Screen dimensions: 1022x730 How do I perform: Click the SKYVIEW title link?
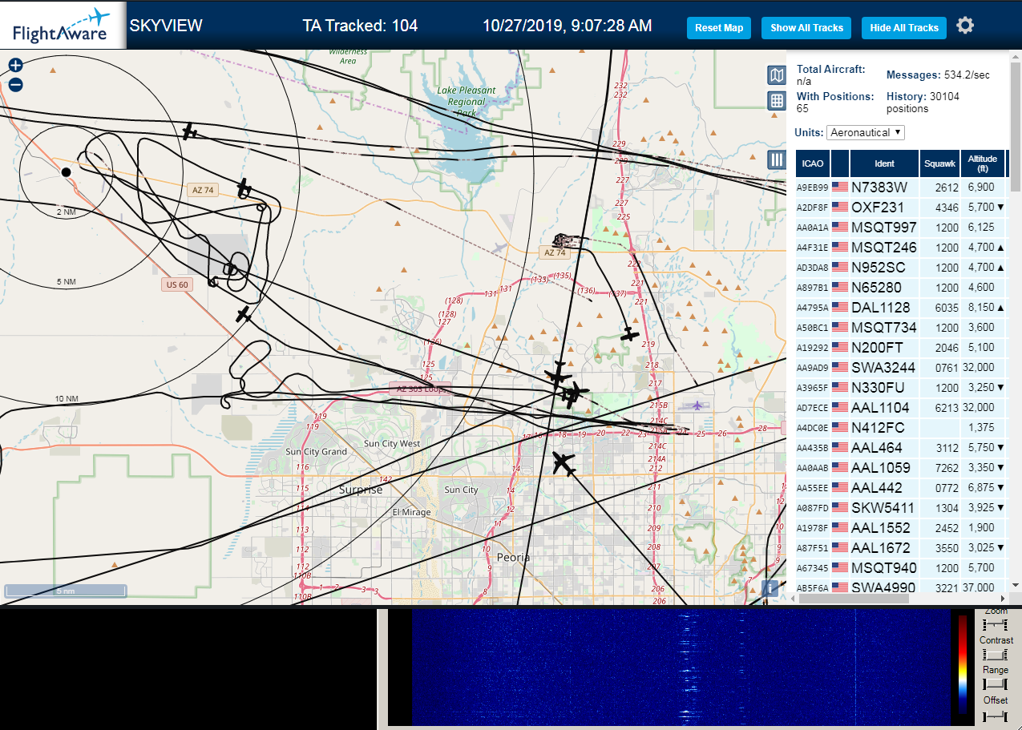166,26
